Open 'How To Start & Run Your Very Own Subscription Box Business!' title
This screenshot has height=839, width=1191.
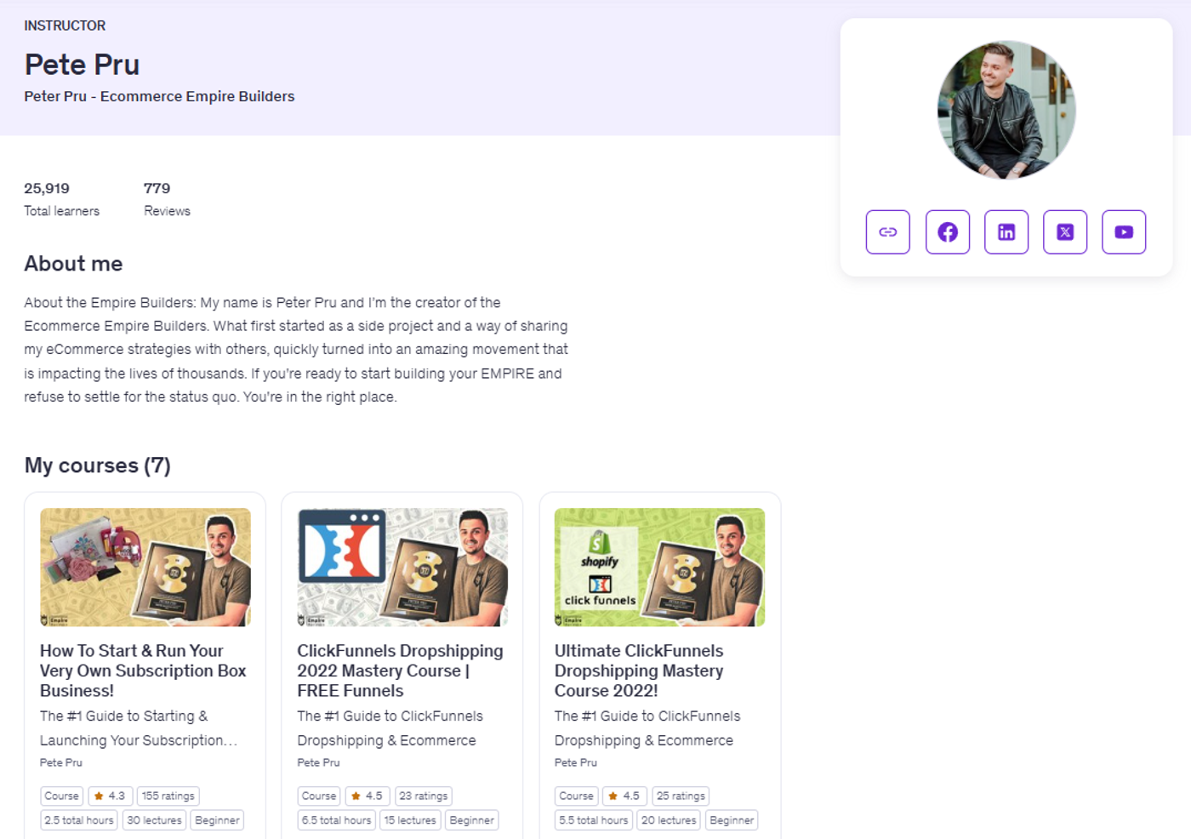pyautogui.click(x=143, y=671)
